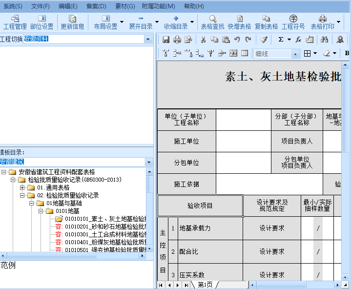The width and height of the screenshot is (351, 289).
Task: Open the 附属功能(M) menu
Action: click(158, 6)
